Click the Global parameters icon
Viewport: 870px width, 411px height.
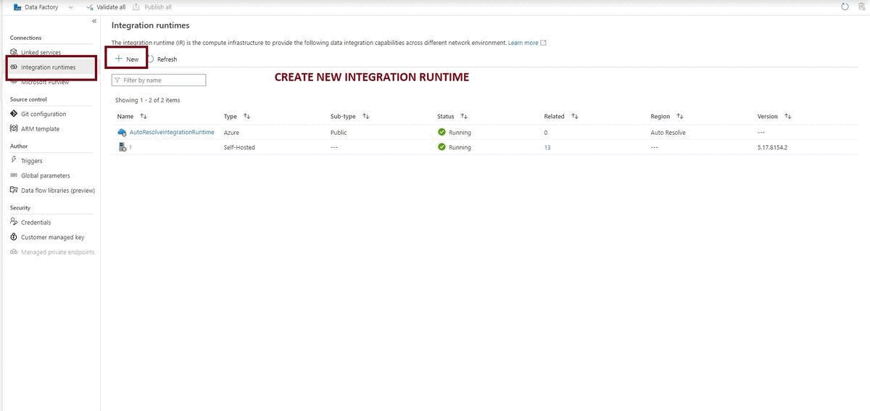point(14,175)
